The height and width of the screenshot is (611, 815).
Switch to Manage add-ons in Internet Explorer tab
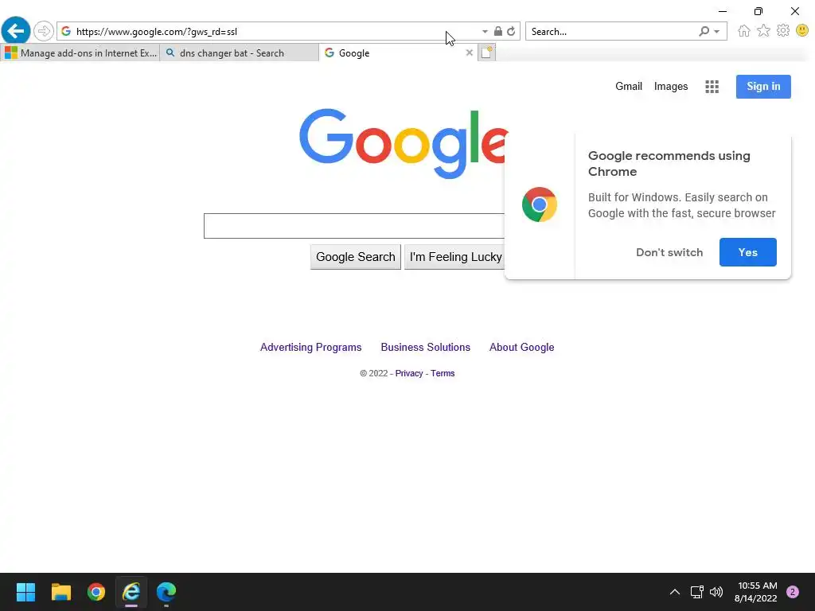80,53
